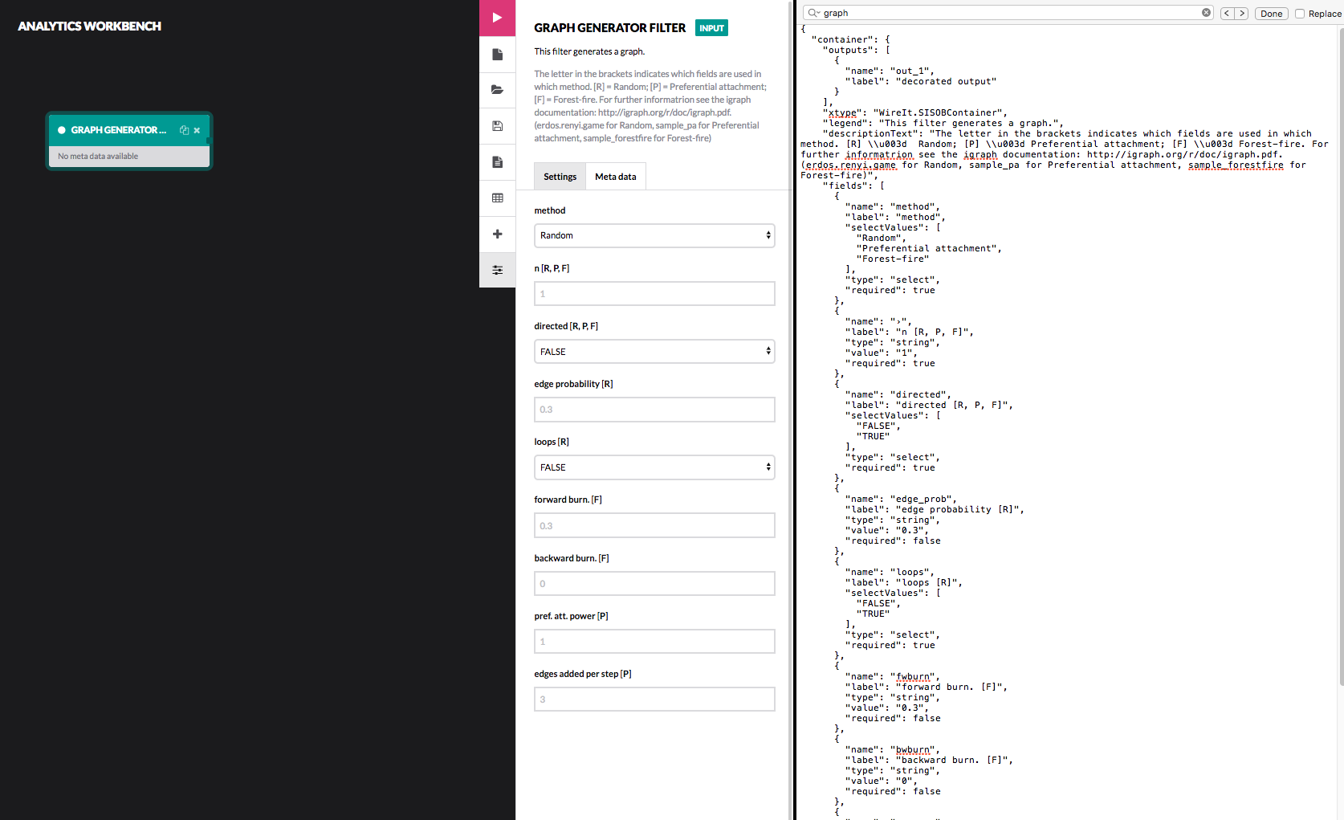
Task: Click the "edge_prob" name line in JSON
Action: 901,500
